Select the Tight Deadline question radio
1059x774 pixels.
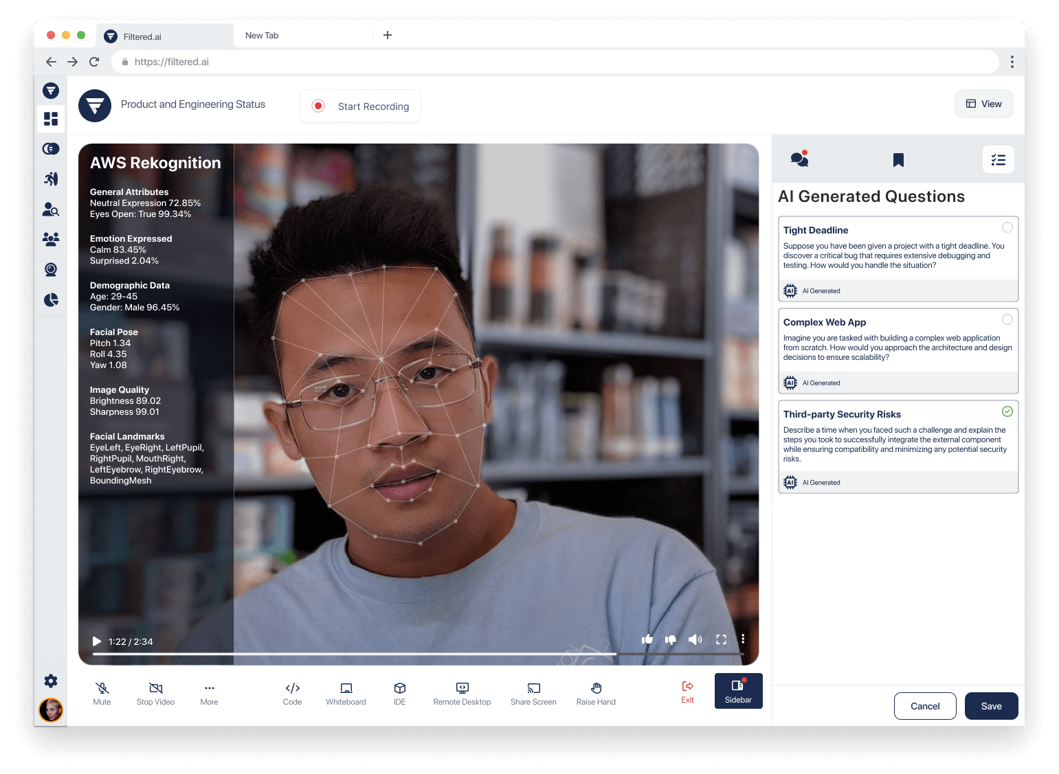(x=1007, y=227)
